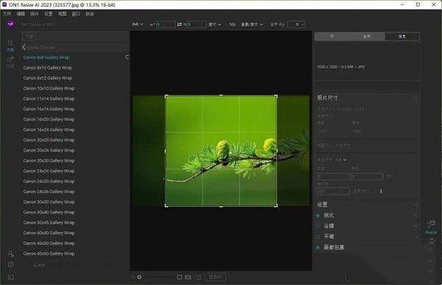Open the 照片 menu

pos(35,14)
